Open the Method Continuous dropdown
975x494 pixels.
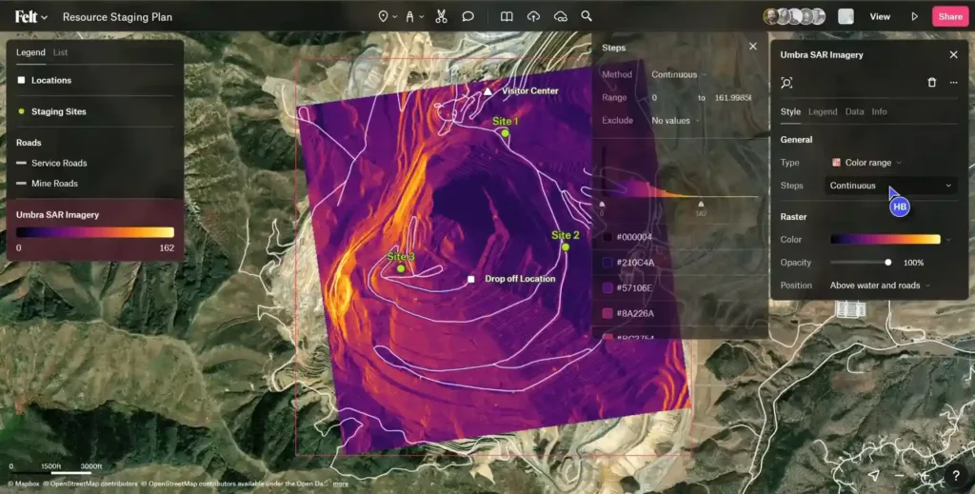pos(679,74)
